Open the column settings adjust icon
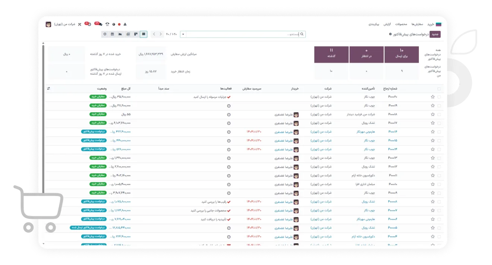492x265 pixels. click(48, 89)
